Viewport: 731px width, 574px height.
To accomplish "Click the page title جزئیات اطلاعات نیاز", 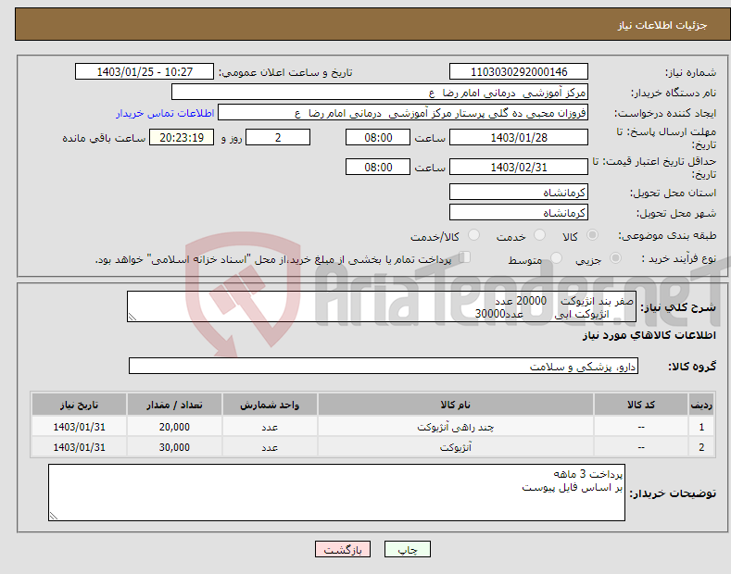I will tap(662, 25).
